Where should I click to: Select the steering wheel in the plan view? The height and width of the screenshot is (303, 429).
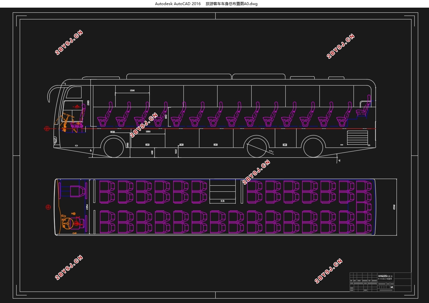pyautogui.click(x=68, y=224)
